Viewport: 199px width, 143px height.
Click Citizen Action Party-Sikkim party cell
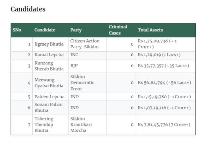(85, 44)
